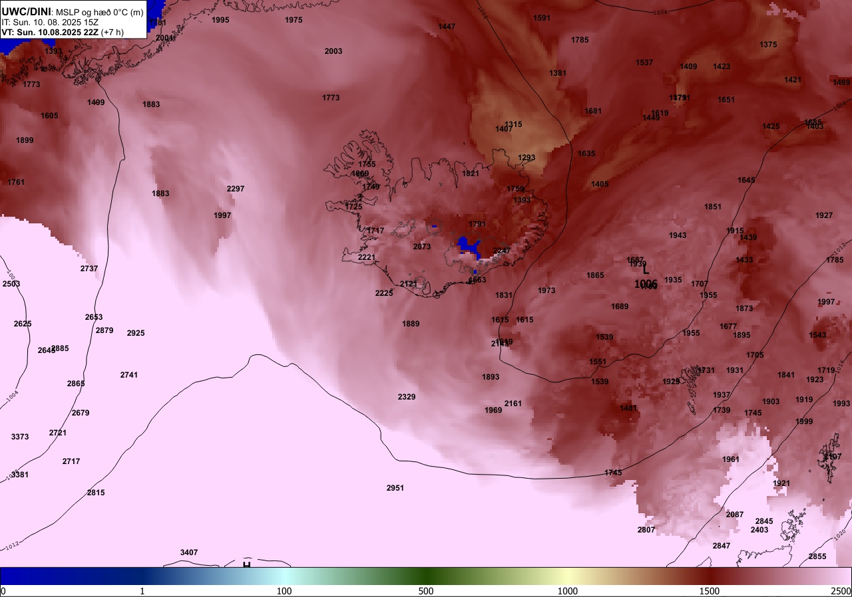This screenshot has height=597, width=852.
Task: Click the height value 1635
Action: [586, 154]
